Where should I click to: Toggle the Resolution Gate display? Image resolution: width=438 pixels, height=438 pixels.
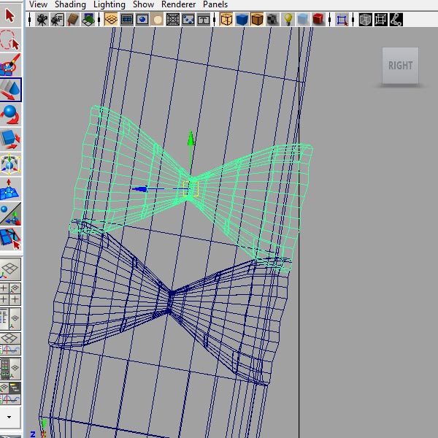click(142, 20)
